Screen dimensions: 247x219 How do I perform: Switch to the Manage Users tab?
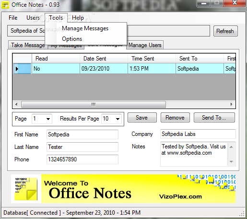click(145, 45)
